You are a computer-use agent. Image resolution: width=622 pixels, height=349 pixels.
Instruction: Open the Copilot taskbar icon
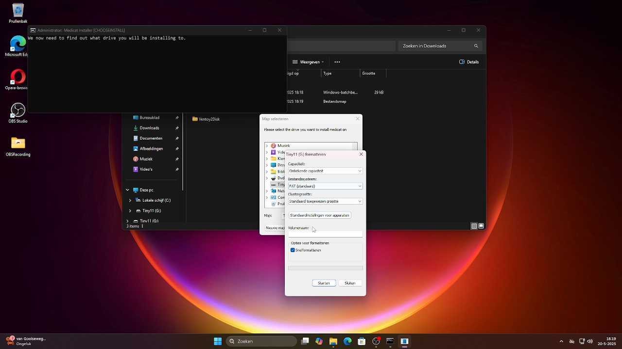pos(319,341)
